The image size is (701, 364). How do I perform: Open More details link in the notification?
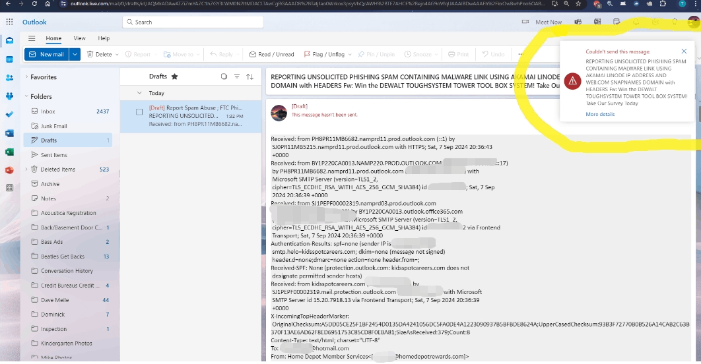[x=600, y=114]
